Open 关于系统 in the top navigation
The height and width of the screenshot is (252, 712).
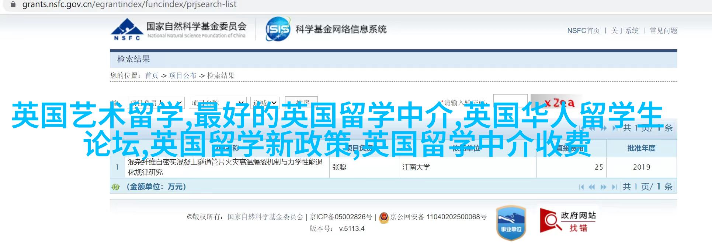pyautogui.click(x=625, y=31)
